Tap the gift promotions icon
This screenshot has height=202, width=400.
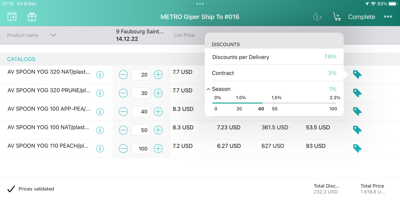tap(32, 17)
